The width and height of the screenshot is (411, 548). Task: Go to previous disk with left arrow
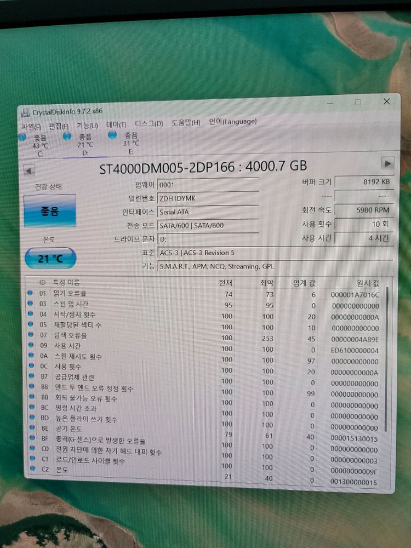(x=29, y=171)
